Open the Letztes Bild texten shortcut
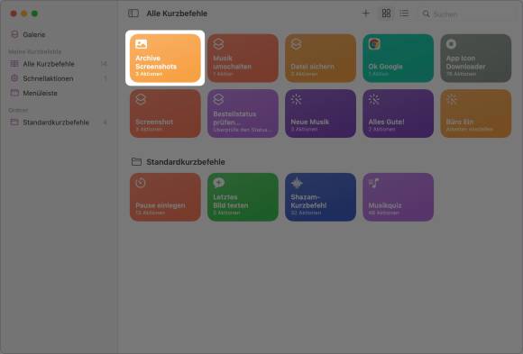The height and width of the screenshot is (354, 523). coord(243,197)
